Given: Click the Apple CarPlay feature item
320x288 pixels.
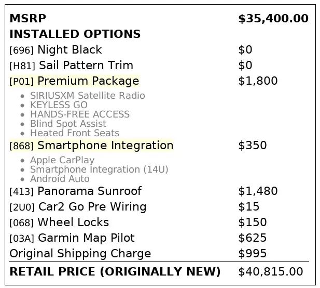Looking at the screenshot, I should point(62,160).
